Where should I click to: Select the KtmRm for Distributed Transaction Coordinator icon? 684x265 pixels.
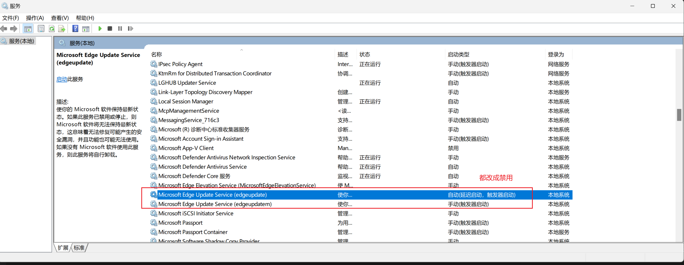(154, 73)
